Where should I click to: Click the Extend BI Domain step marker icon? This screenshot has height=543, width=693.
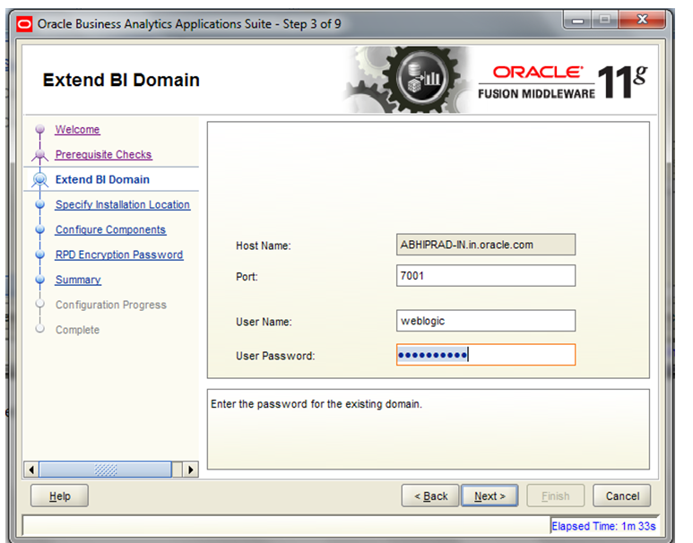[39, 179]
